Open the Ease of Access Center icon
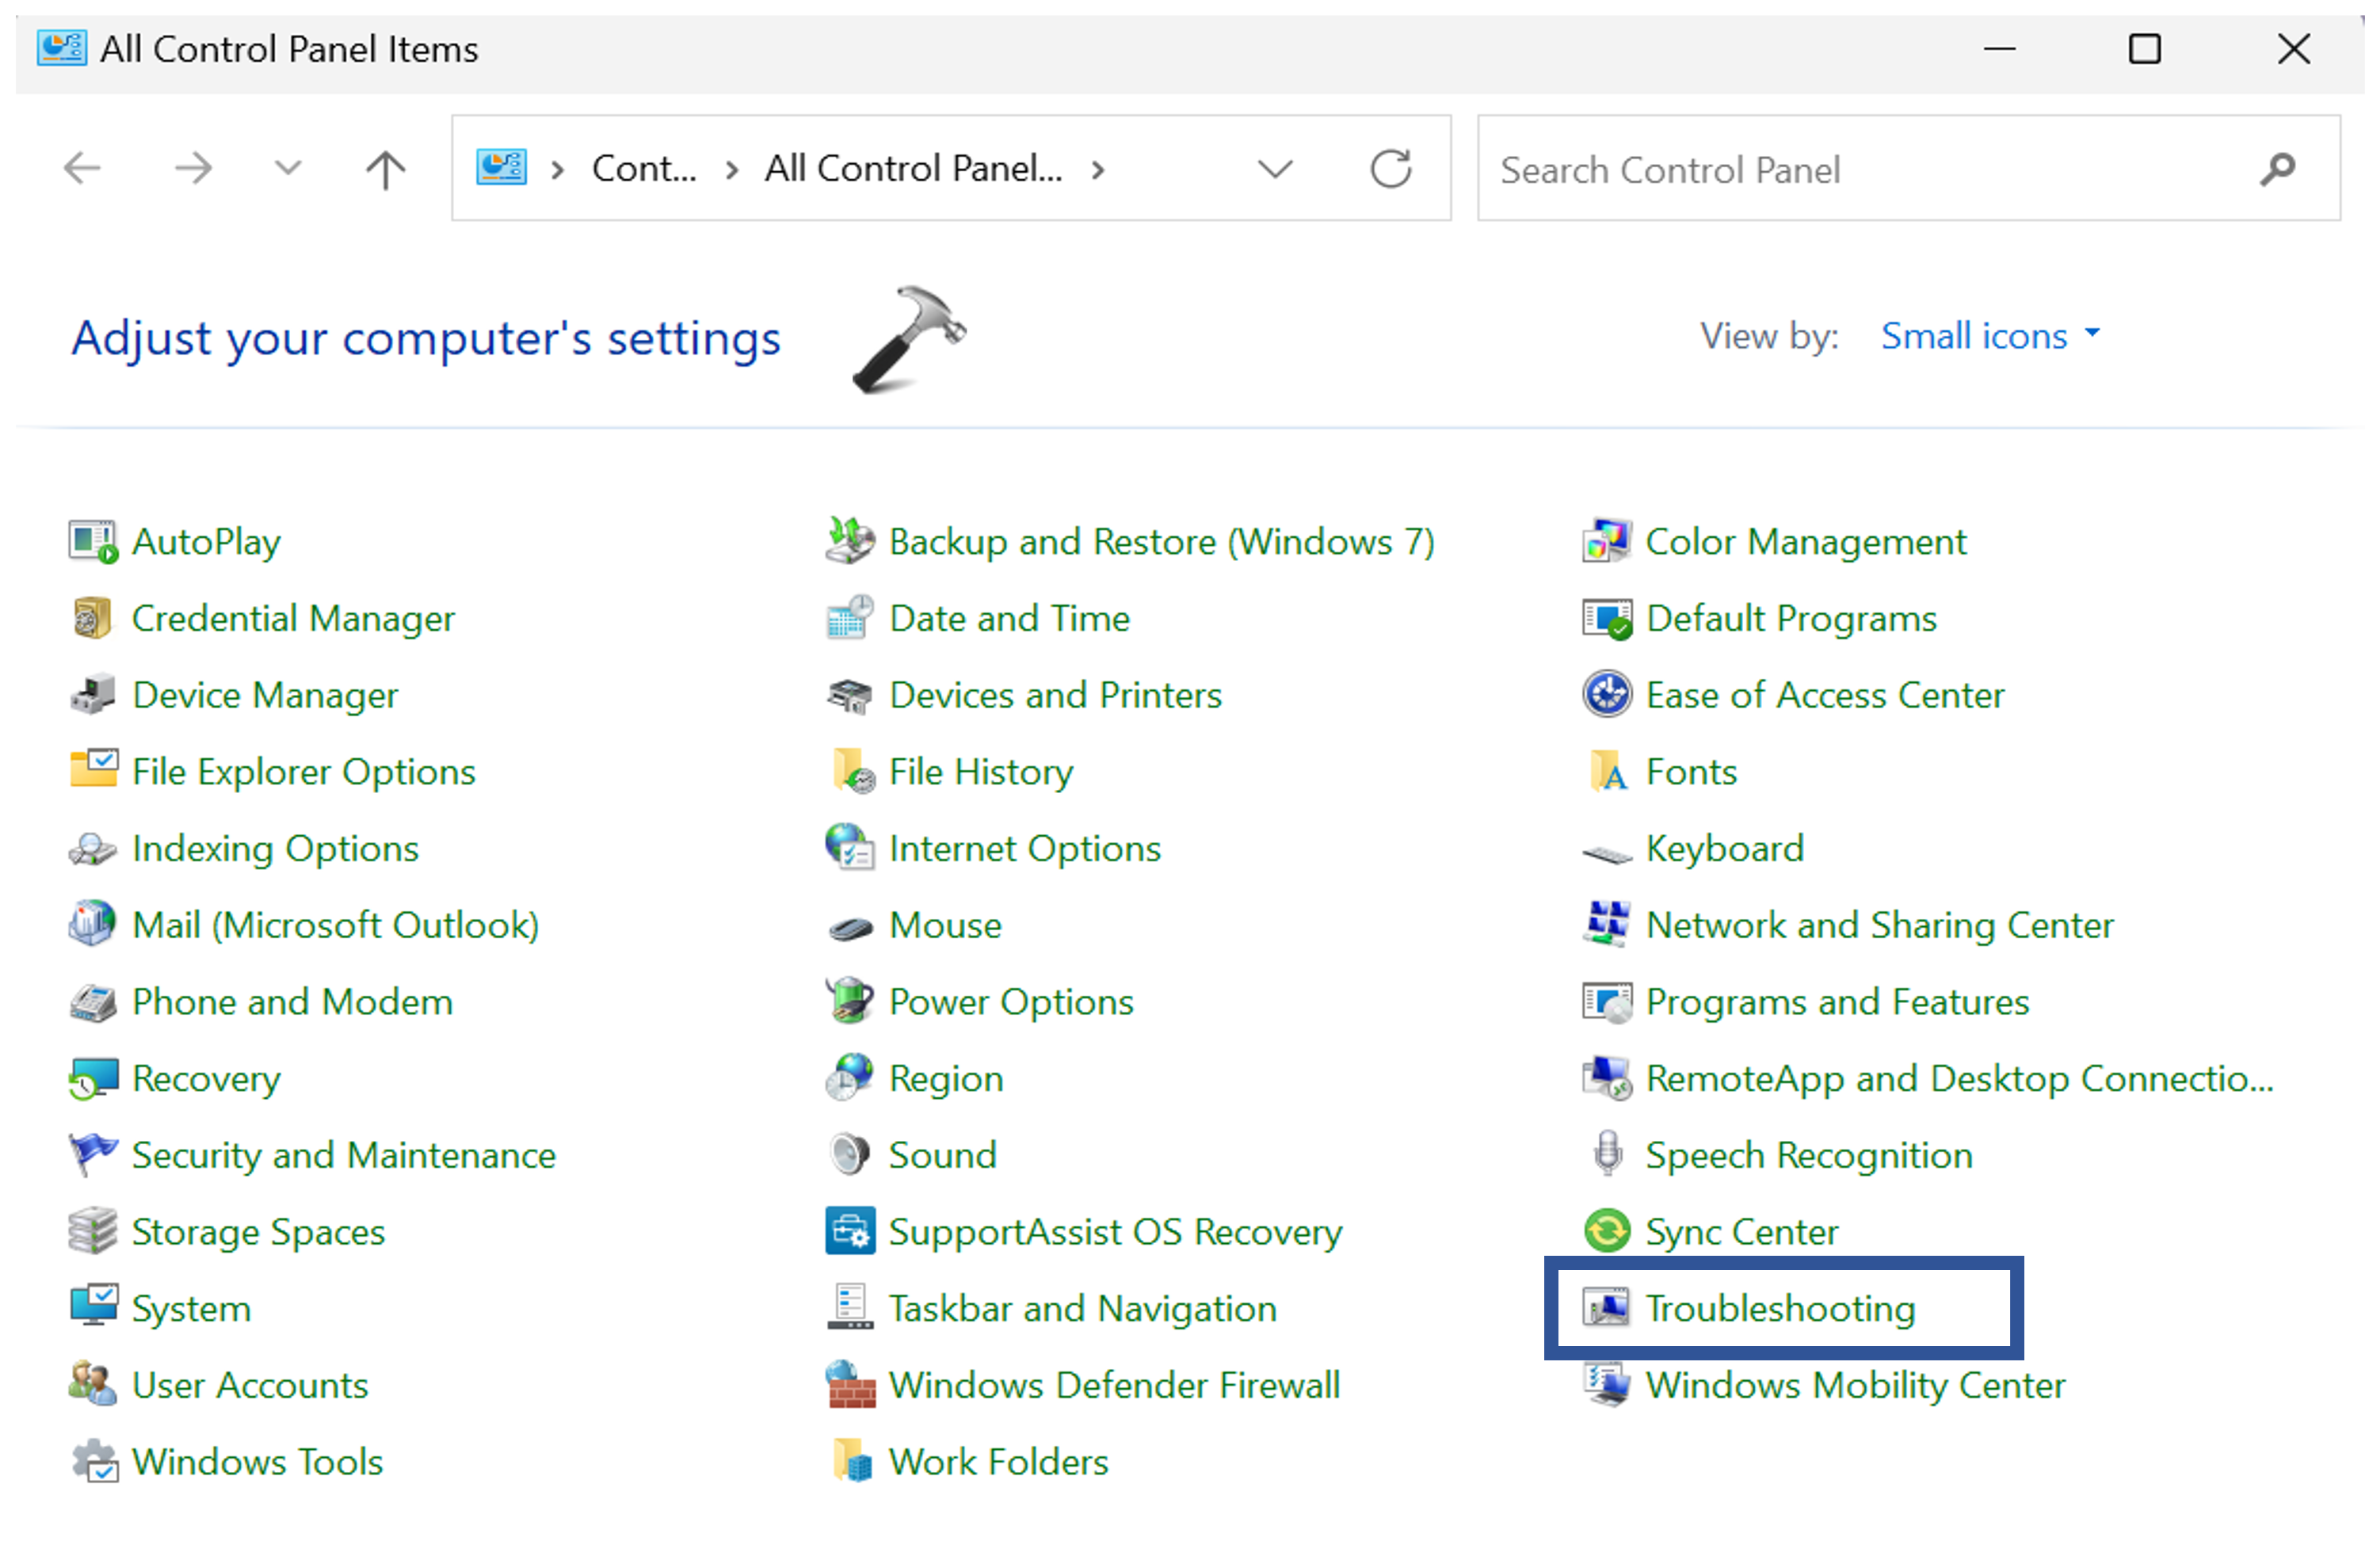This screenshot has height=1541, width=2380. click(x=1607, y=695)
